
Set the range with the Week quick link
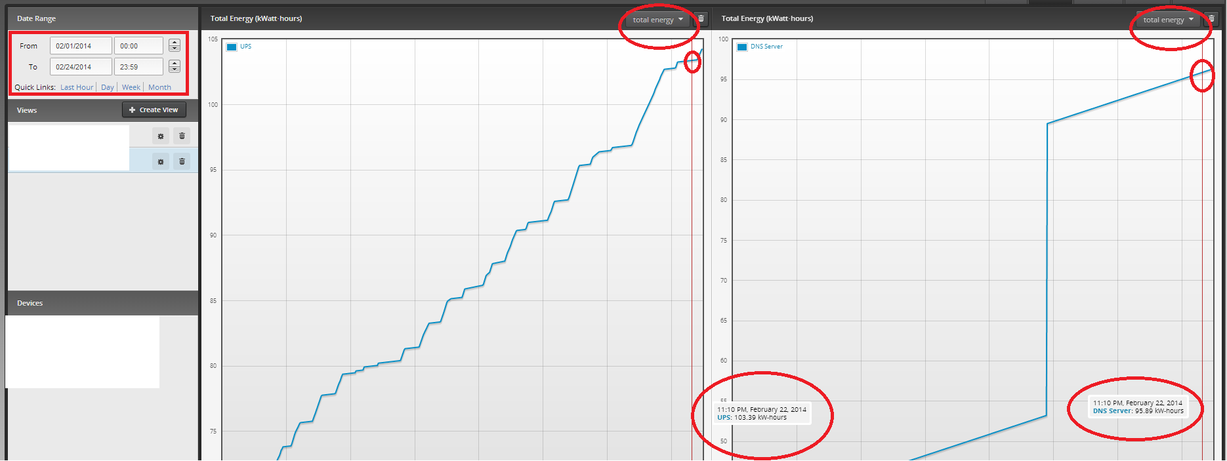pyautogui.click(x=131, y=87)
